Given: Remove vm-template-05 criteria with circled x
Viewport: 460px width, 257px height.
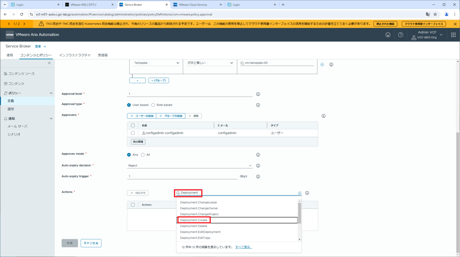Looking at the screenshot, I should tap(322, 65).
